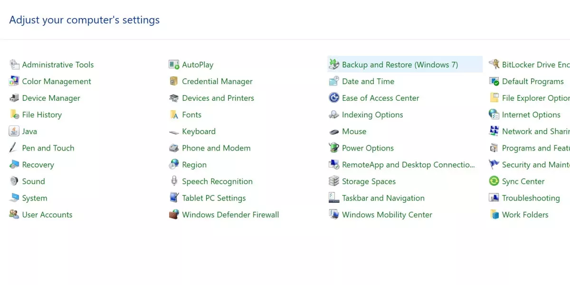Click the Java coffee cup icon
Viewport: 570px width, 285px height.
(14, 131)
